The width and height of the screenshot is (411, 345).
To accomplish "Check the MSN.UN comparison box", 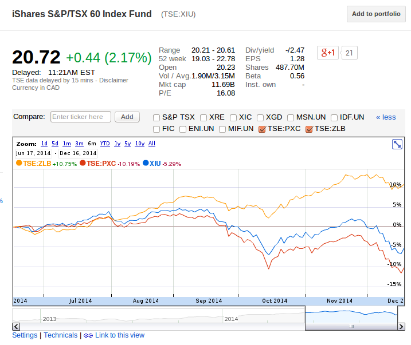I will pos(291,118).
